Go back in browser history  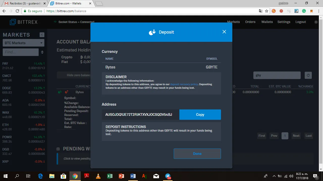4,11
